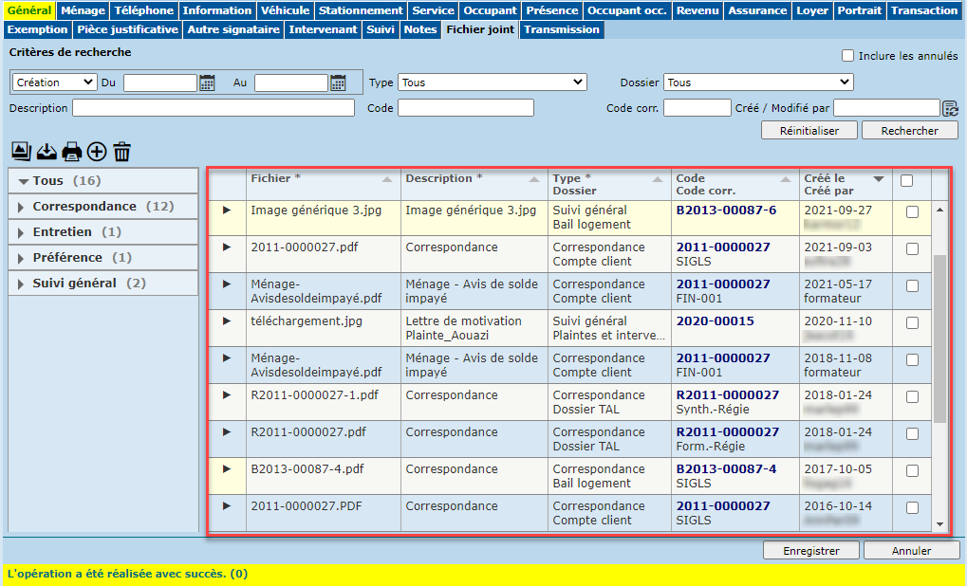Click the download tray icon
Viewport: 967px width, 586px height.
pyautogui.click(x=46, y=152)
